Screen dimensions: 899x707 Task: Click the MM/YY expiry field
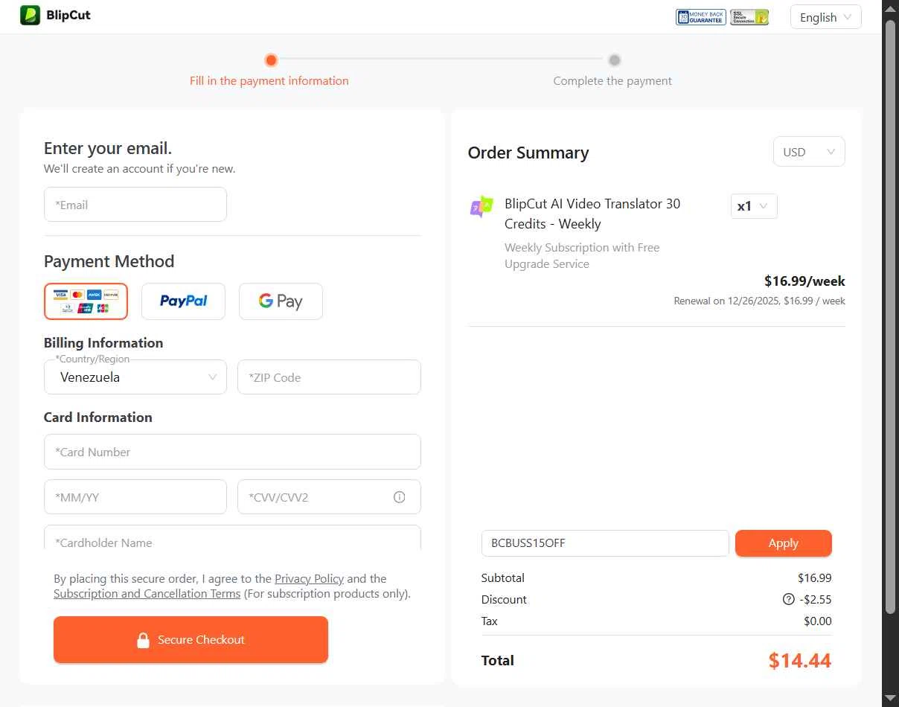pos(135,497)
